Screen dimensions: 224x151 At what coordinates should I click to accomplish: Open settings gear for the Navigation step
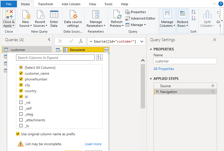coord(213,92)
